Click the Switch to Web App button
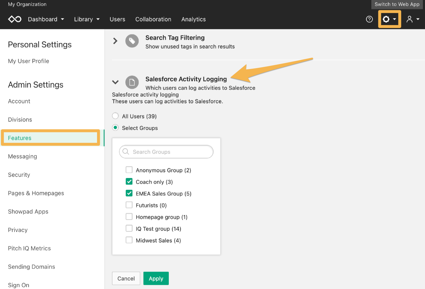The image size is (425, 289). click(x=397, y=4)
